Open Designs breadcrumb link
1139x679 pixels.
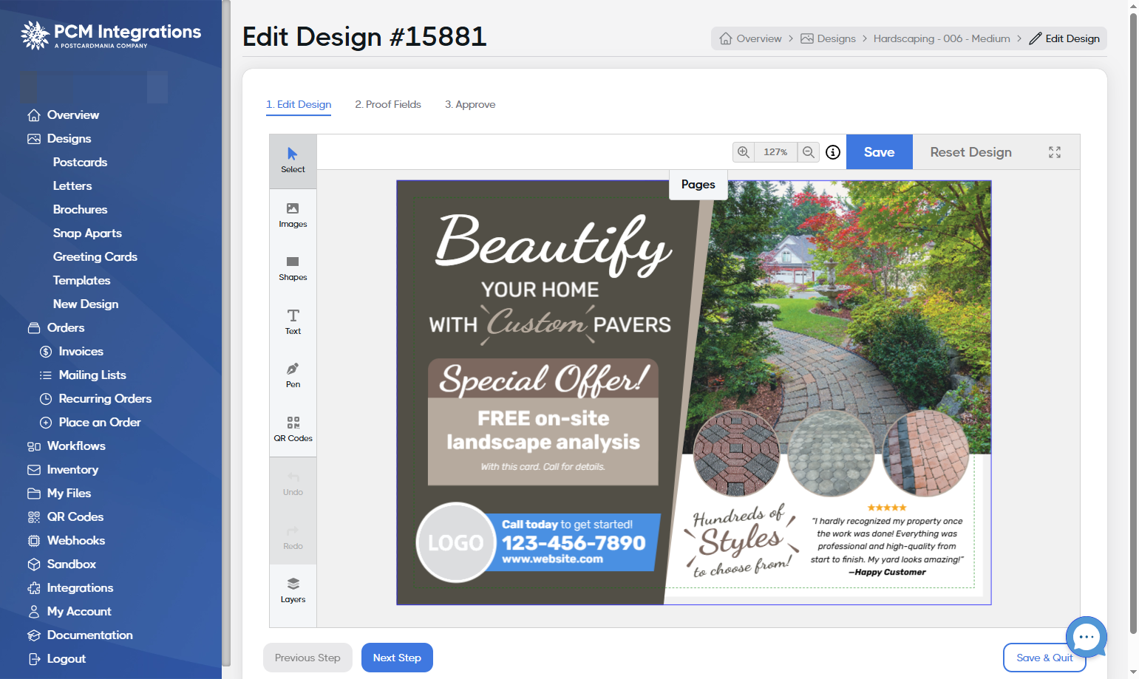829,38
